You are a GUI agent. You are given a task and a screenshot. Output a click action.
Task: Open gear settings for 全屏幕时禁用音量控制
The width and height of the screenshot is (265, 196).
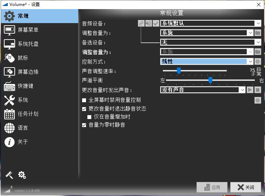(x=258, y=100)
